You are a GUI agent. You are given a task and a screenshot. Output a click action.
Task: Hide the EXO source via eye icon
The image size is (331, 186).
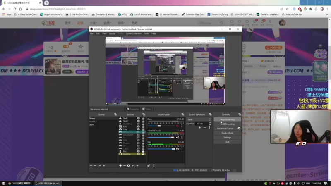point(138,126)
